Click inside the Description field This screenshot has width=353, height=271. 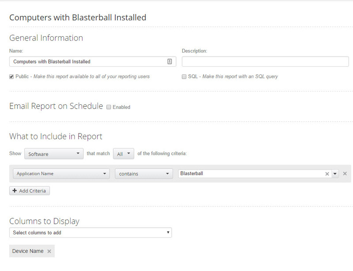tap(265, 61)
